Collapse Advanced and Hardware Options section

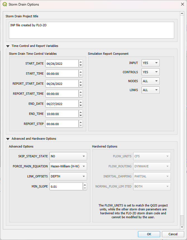[x=8, y=139]
